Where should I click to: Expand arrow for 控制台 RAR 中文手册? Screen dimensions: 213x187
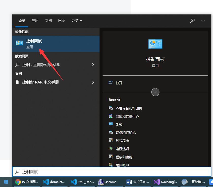pos(93,82)
